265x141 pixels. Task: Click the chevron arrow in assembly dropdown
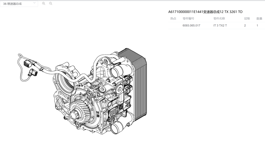[34, 3]
